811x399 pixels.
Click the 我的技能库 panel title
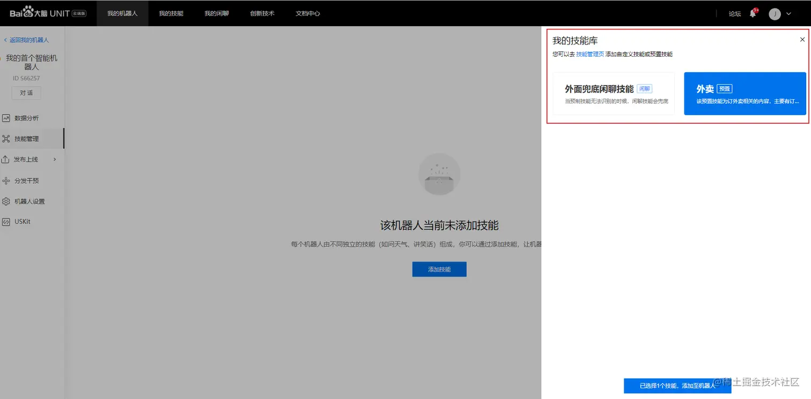575,41
